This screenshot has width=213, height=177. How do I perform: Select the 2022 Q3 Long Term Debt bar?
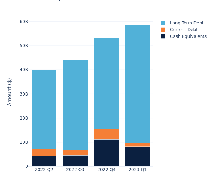click(x=75, y=105)
